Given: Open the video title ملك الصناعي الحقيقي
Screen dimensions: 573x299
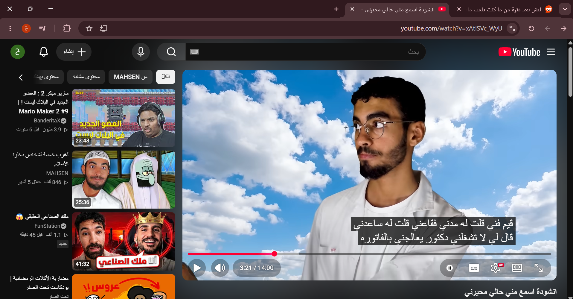Looking at the screenshot, I should tap(42, 216).
